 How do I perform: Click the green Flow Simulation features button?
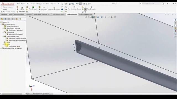(x=33, y=8)
